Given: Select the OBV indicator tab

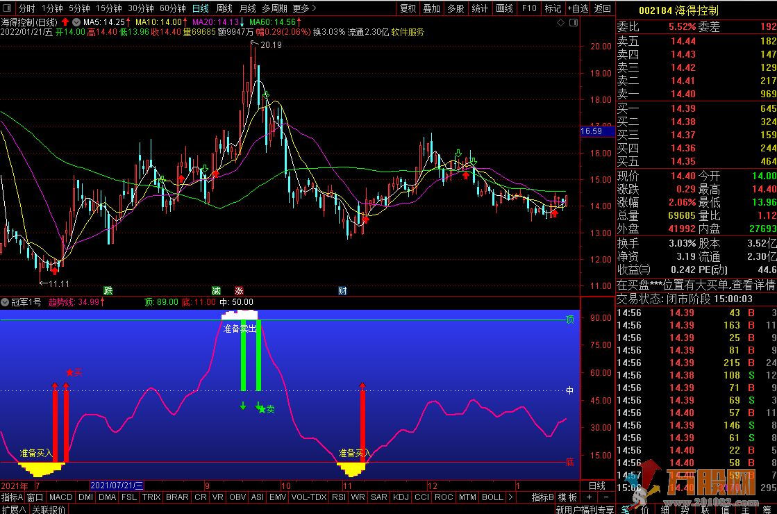Looking at the screenshot, I should click(x=238, y=497).
